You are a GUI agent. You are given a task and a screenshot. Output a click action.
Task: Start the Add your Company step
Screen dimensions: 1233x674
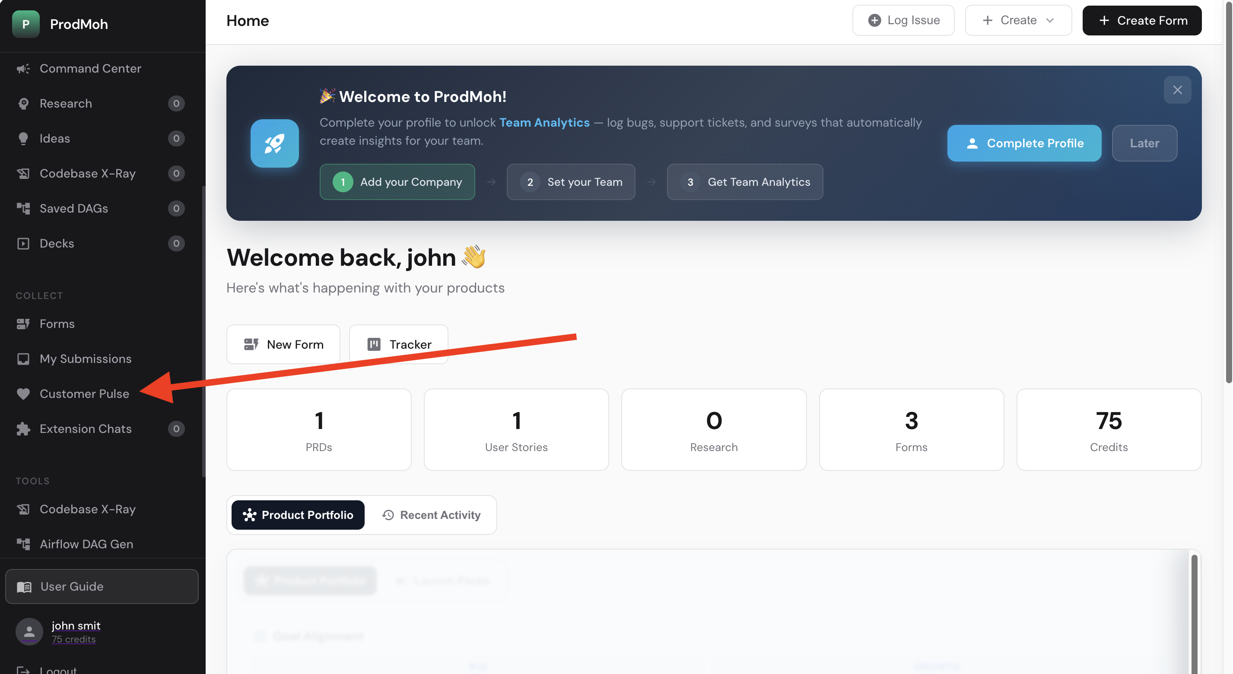[x=397, y=182]
